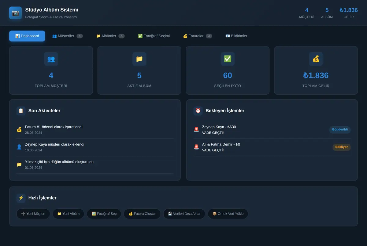This screenshot has width=367, height=246.
Task: Click the siren icon beside Ali & Fatma Demir
Action: [196, 147]
